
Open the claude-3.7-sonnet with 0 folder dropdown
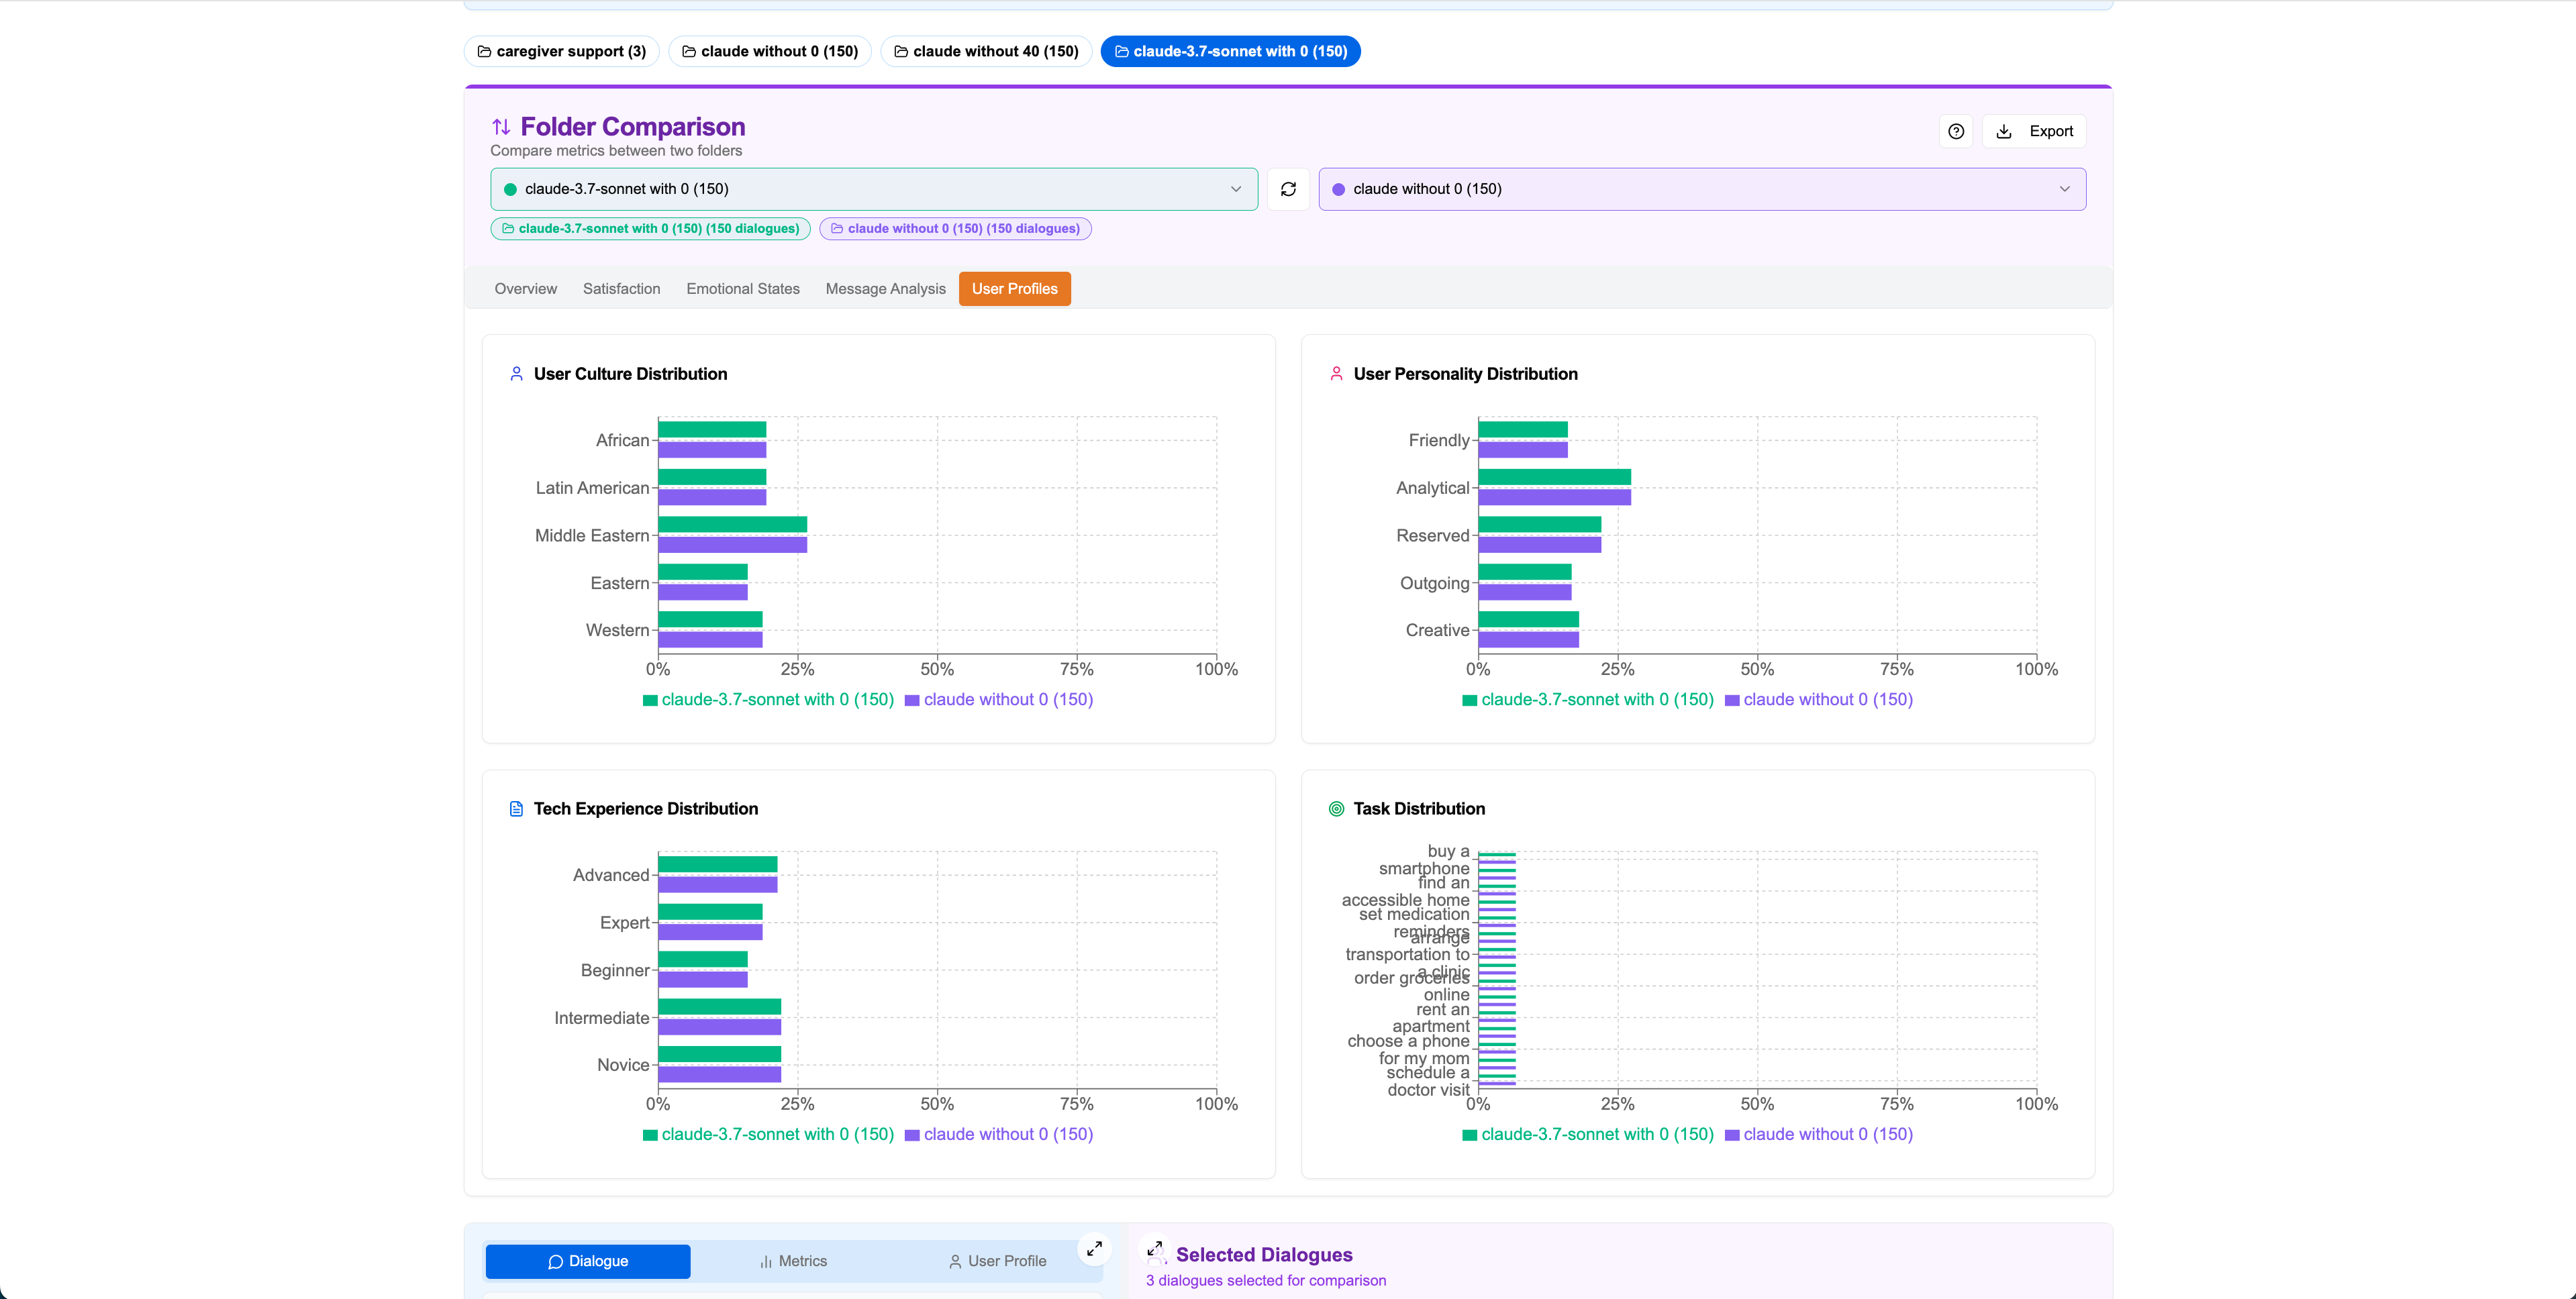[873, 189]
